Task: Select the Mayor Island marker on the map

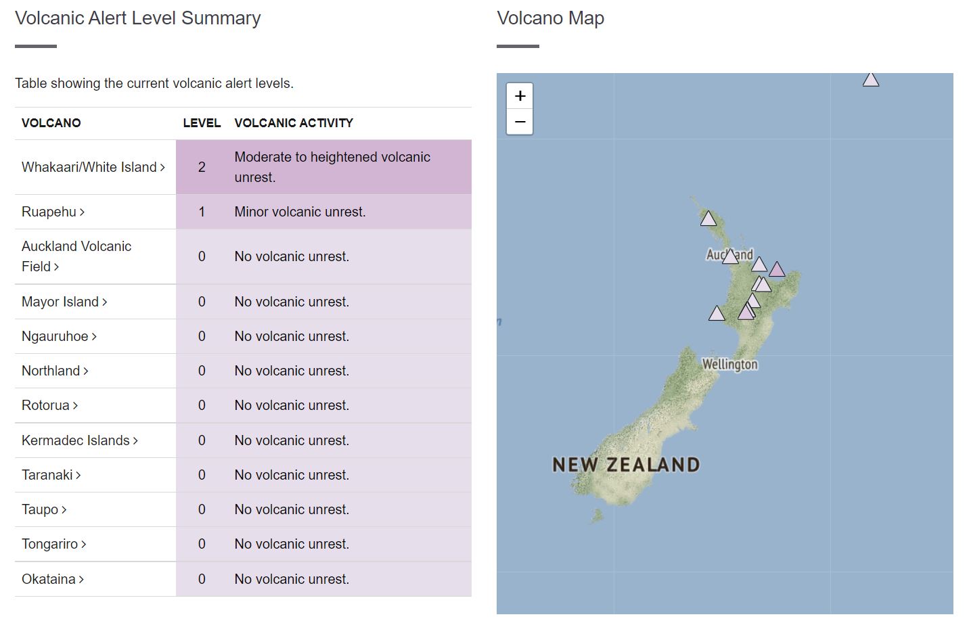Action: pos(759,265)
